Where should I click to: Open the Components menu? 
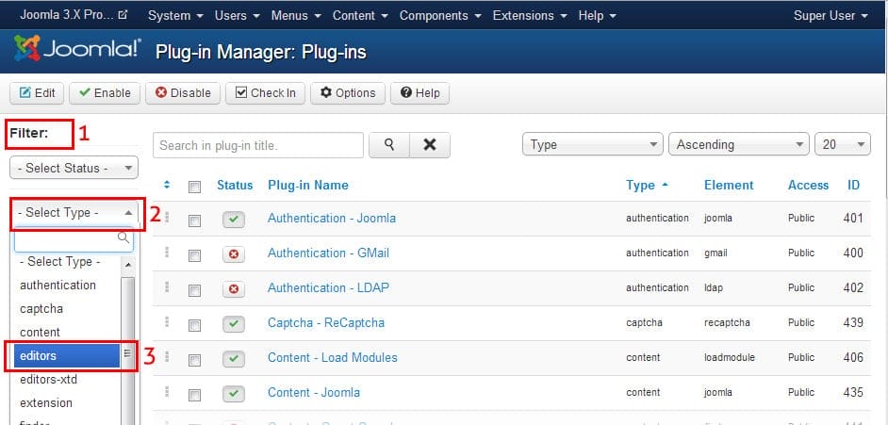440,16
